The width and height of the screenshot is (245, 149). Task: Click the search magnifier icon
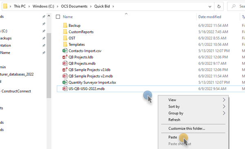coord(234,6)
